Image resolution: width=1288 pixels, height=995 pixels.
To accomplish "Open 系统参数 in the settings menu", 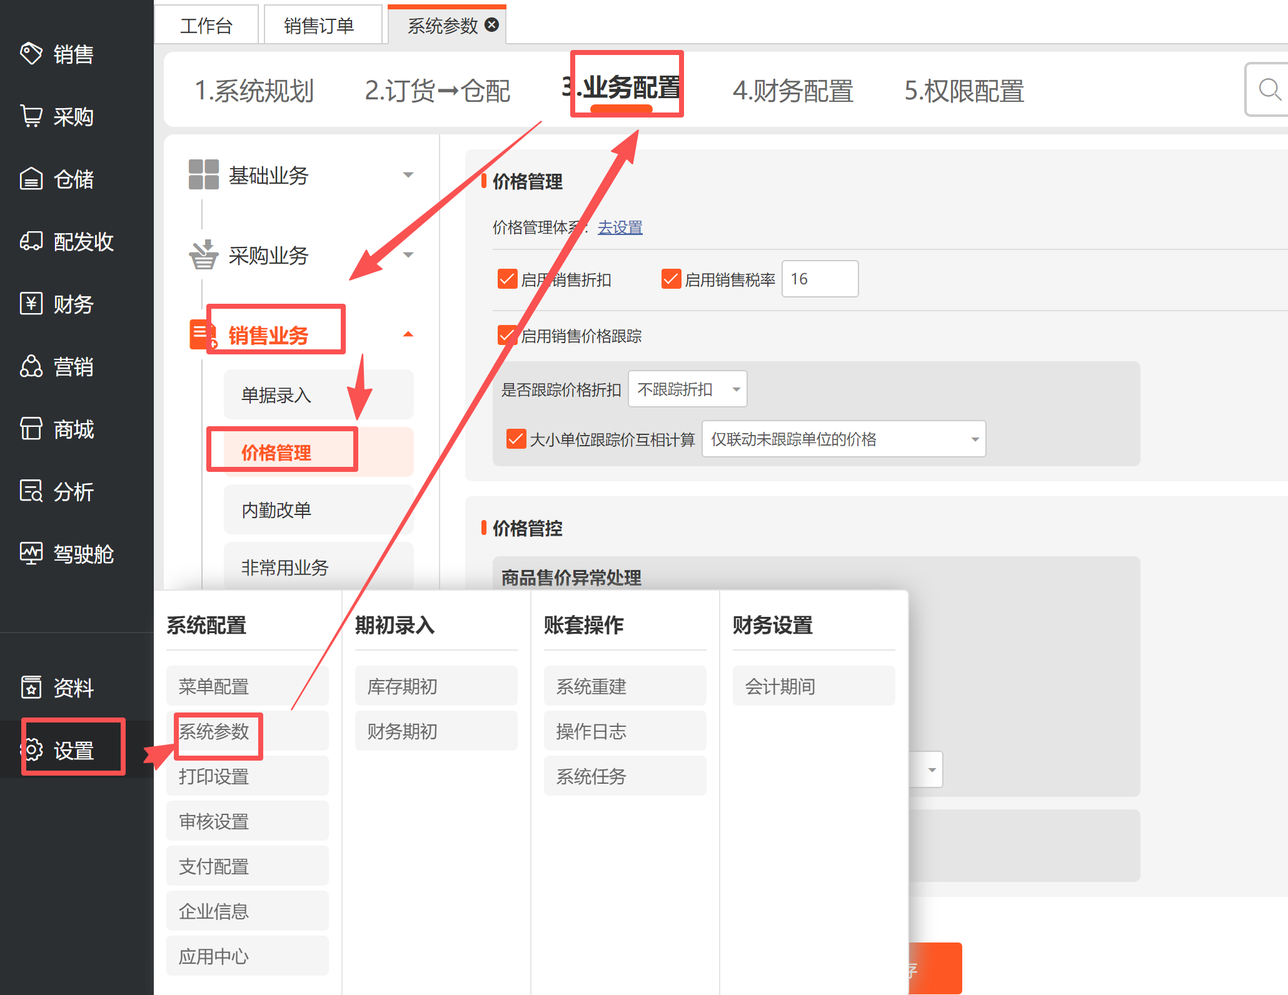I will (248, 731).
